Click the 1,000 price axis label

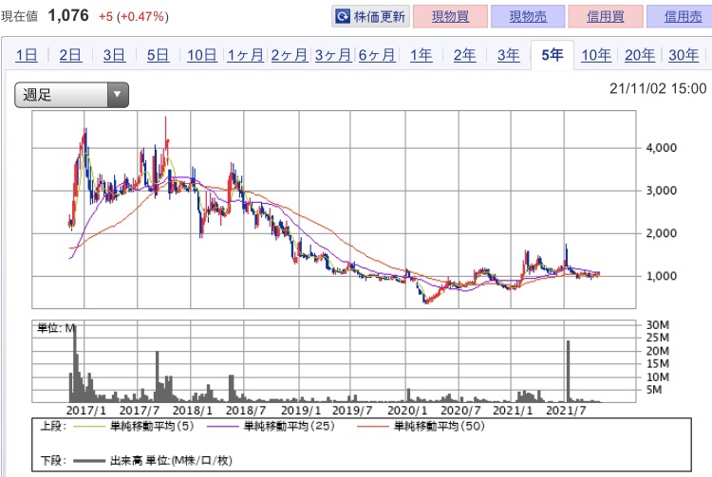pos(662,276)
